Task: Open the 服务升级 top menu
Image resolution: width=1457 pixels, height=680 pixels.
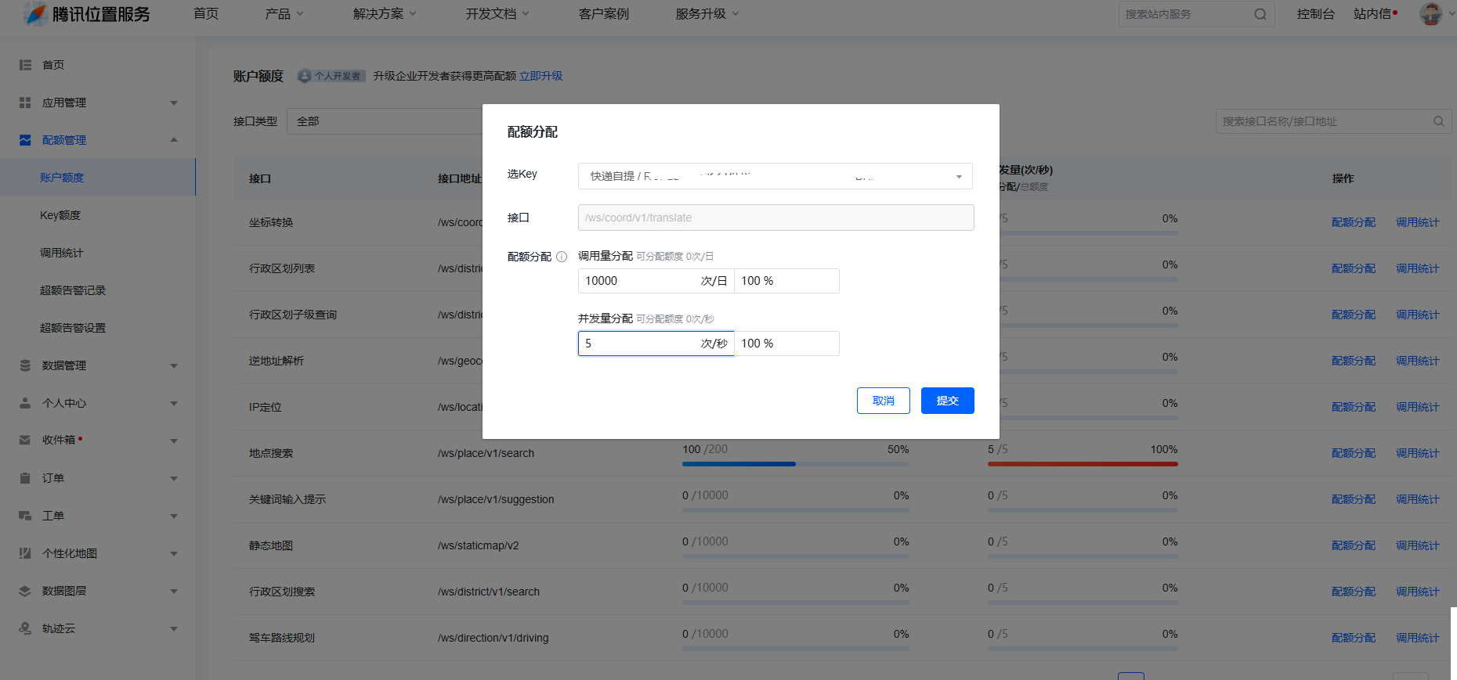Action: (707, 14)
